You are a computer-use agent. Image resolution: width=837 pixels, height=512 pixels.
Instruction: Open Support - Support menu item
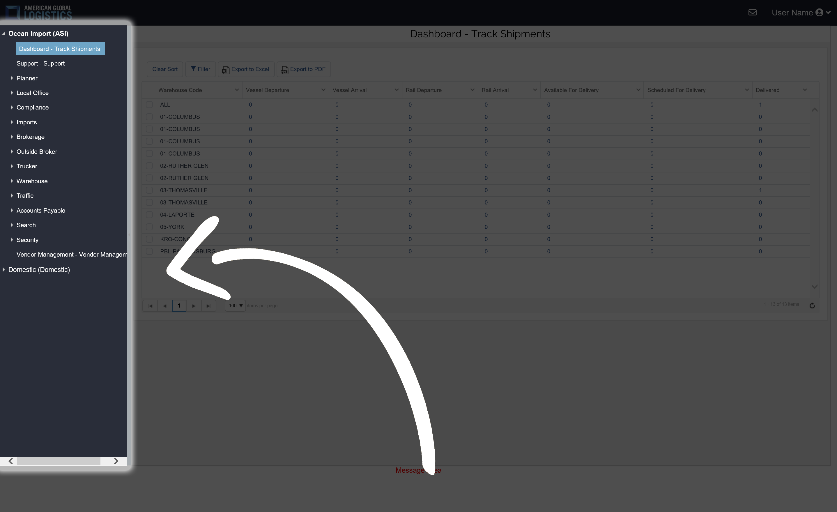click(x=40, y=63)
